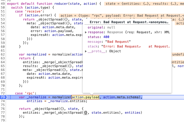Click 'error: action.payload' on line 56

tap(52, 31)
